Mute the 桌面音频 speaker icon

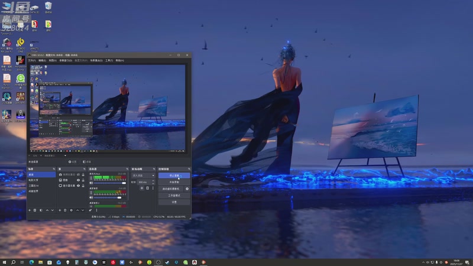91,197
